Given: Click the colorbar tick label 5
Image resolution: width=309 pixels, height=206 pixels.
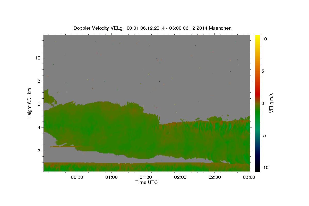Looking at the screenshot, I should point(263,71).
